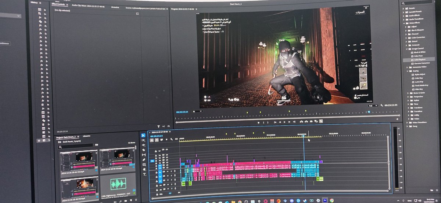Expand the Noise & Grain folder
Screen dimensions: 441x203
[x=408, y=93]
